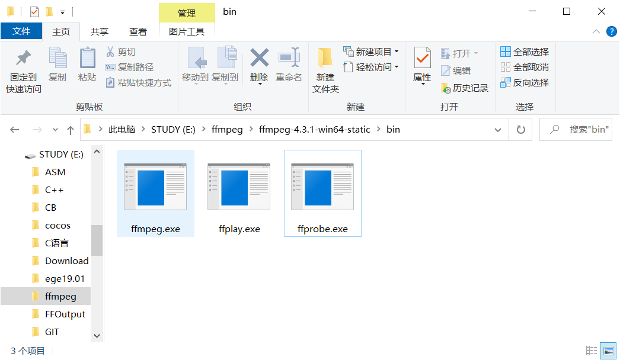The width and height of the screenshot is (620, 360).
Task: Rename the file using 重命名
Action: [x=289, y=65]
